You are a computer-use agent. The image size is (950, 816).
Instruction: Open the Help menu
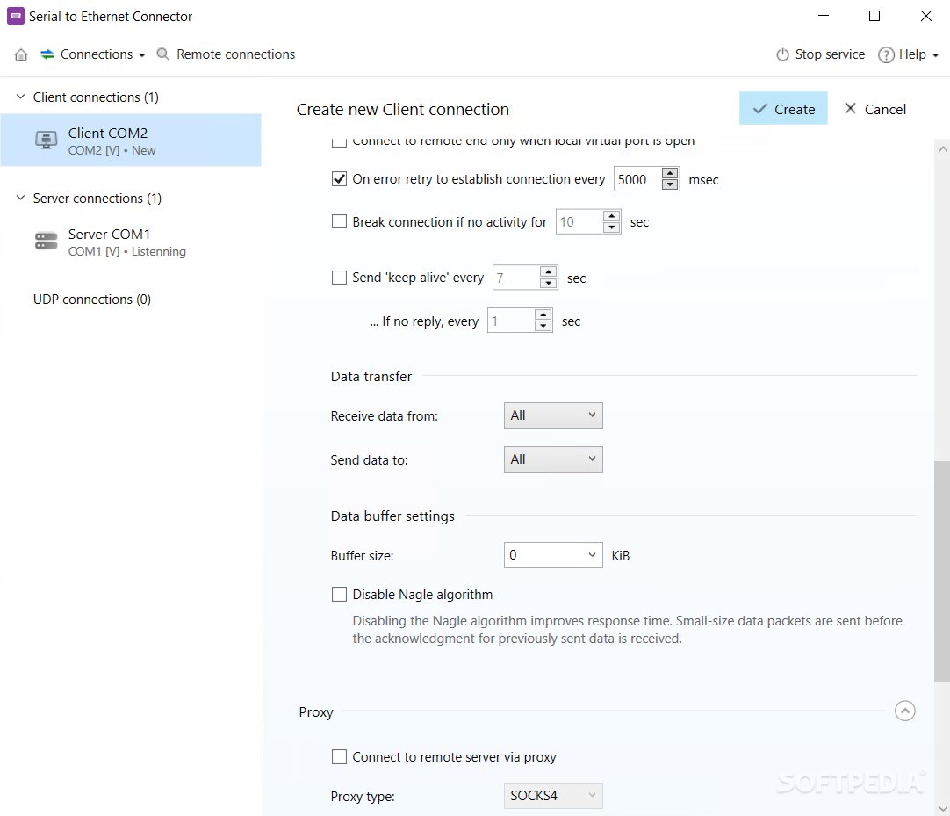908,54
